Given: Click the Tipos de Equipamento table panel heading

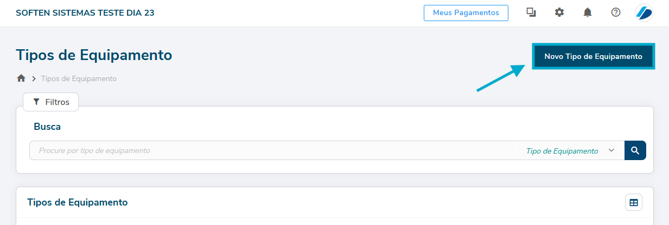Looking at the screenshot, I should click(x=78, y=202).
